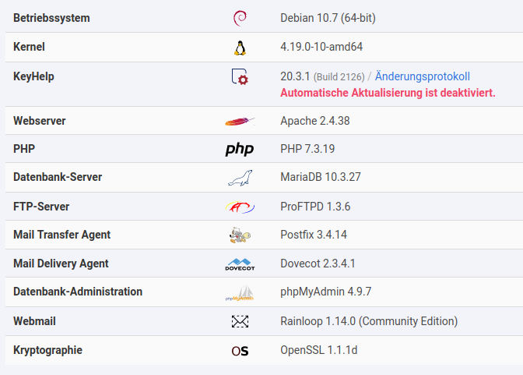Viewport: 523px width, 375px height.
Task: Click the automatic update deactivated warning
Action: [388, 93]
